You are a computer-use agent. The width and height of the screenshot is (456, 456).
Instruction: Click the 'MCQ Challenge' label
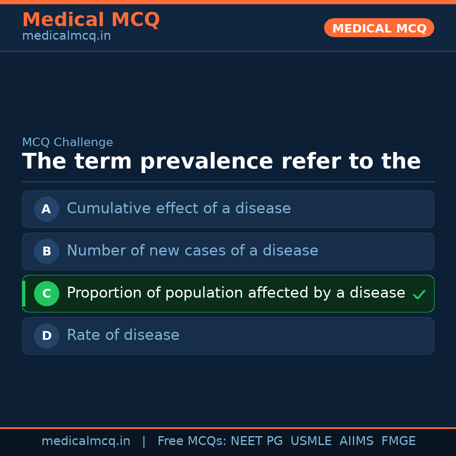(68, 142)
